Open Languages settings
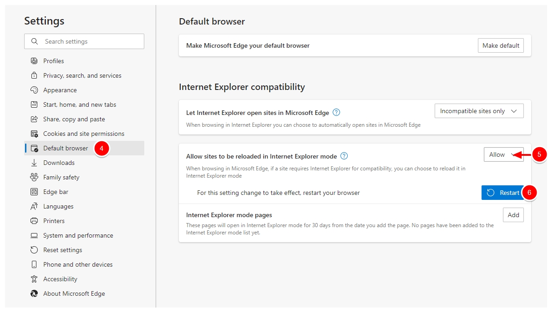The width and height of the screenshot is (553, 313). point(84,206)
